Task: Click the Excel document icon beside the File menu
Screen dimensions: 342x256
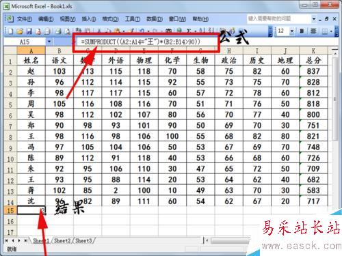Action: 10,18
